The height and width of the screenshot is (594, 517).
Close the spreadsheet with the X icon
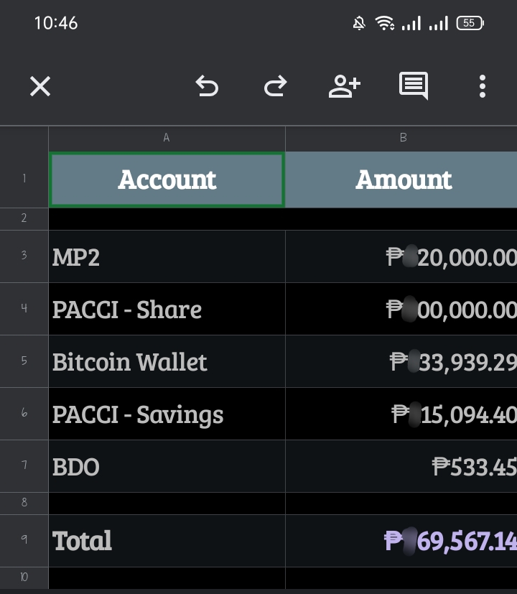40,86
